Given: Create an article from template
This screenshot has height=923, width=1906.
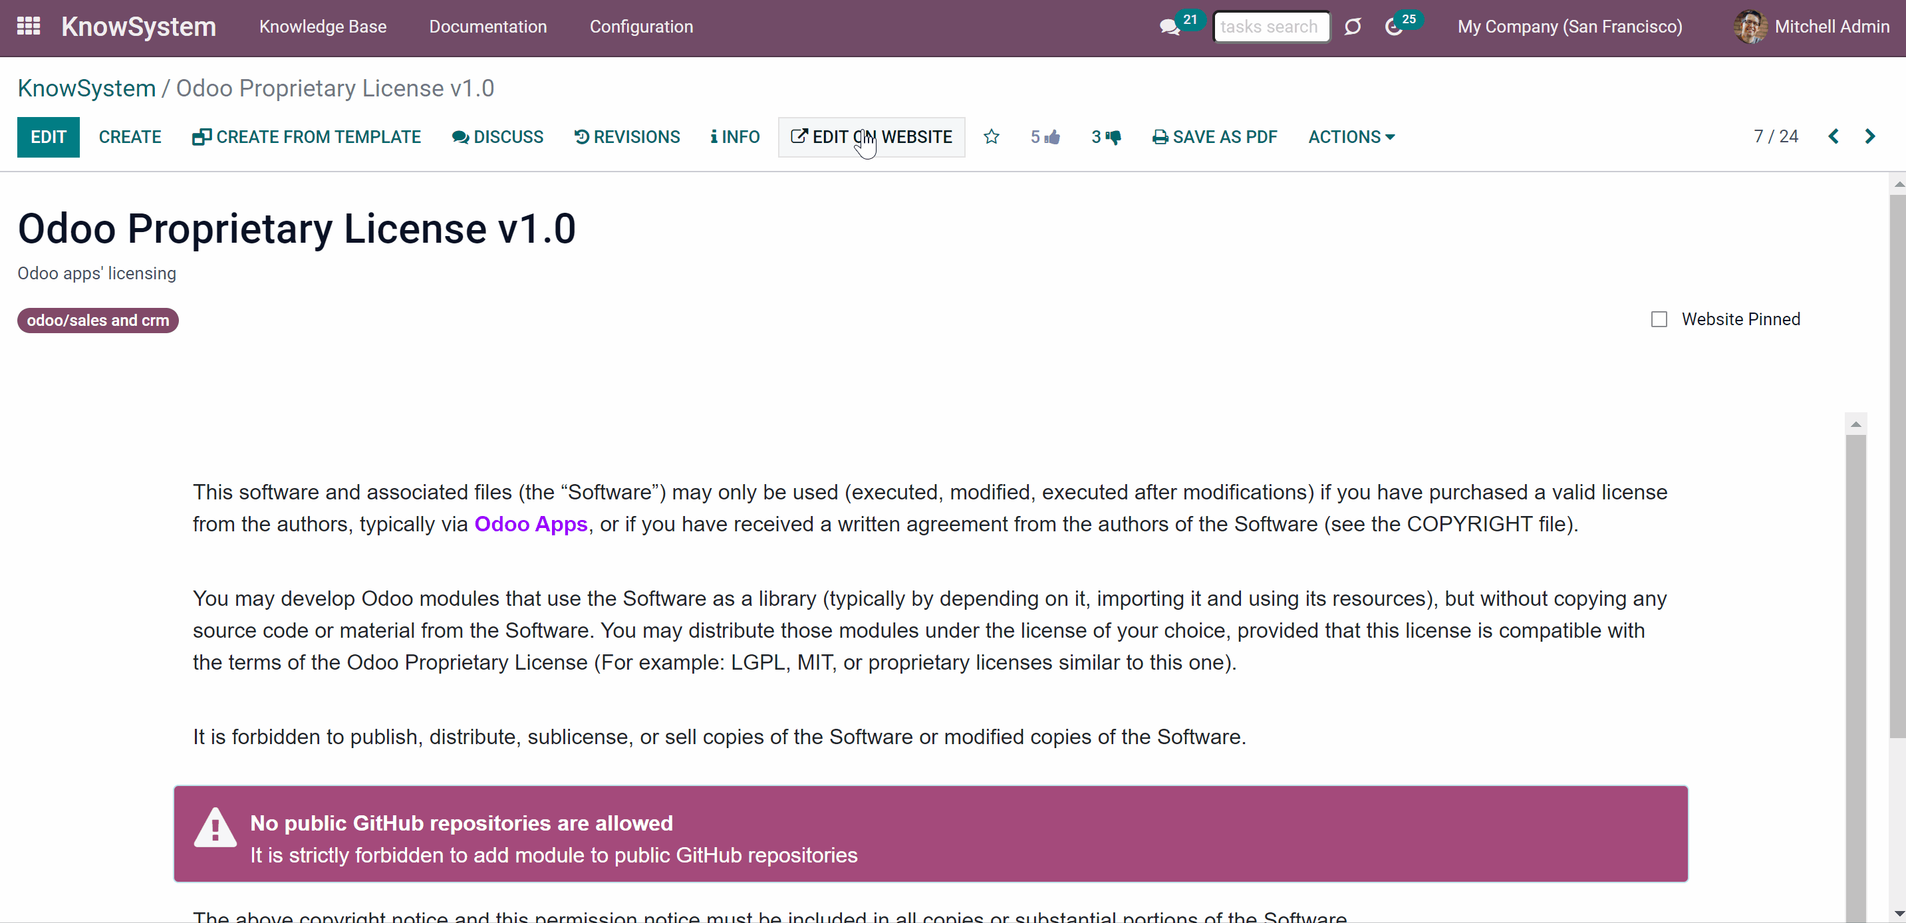Looking at the screenshot, I should [x=307, y=137].
